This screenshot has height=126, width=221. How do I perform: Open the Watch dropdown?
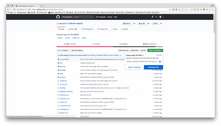(x=127, y=24)
